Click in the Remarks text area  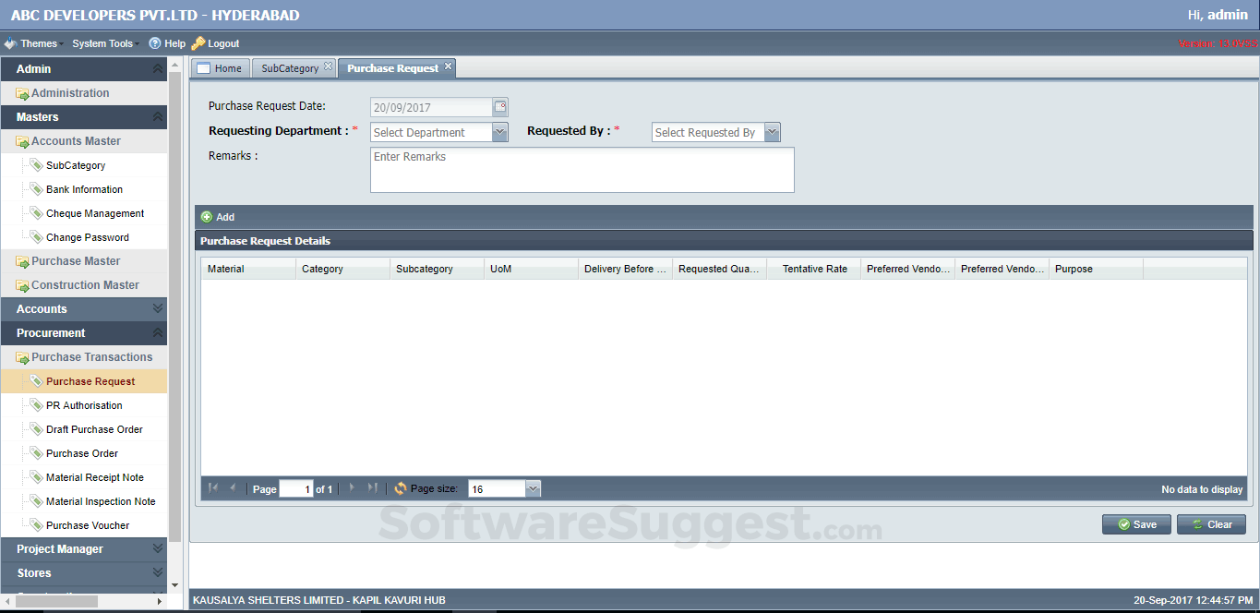582,170
